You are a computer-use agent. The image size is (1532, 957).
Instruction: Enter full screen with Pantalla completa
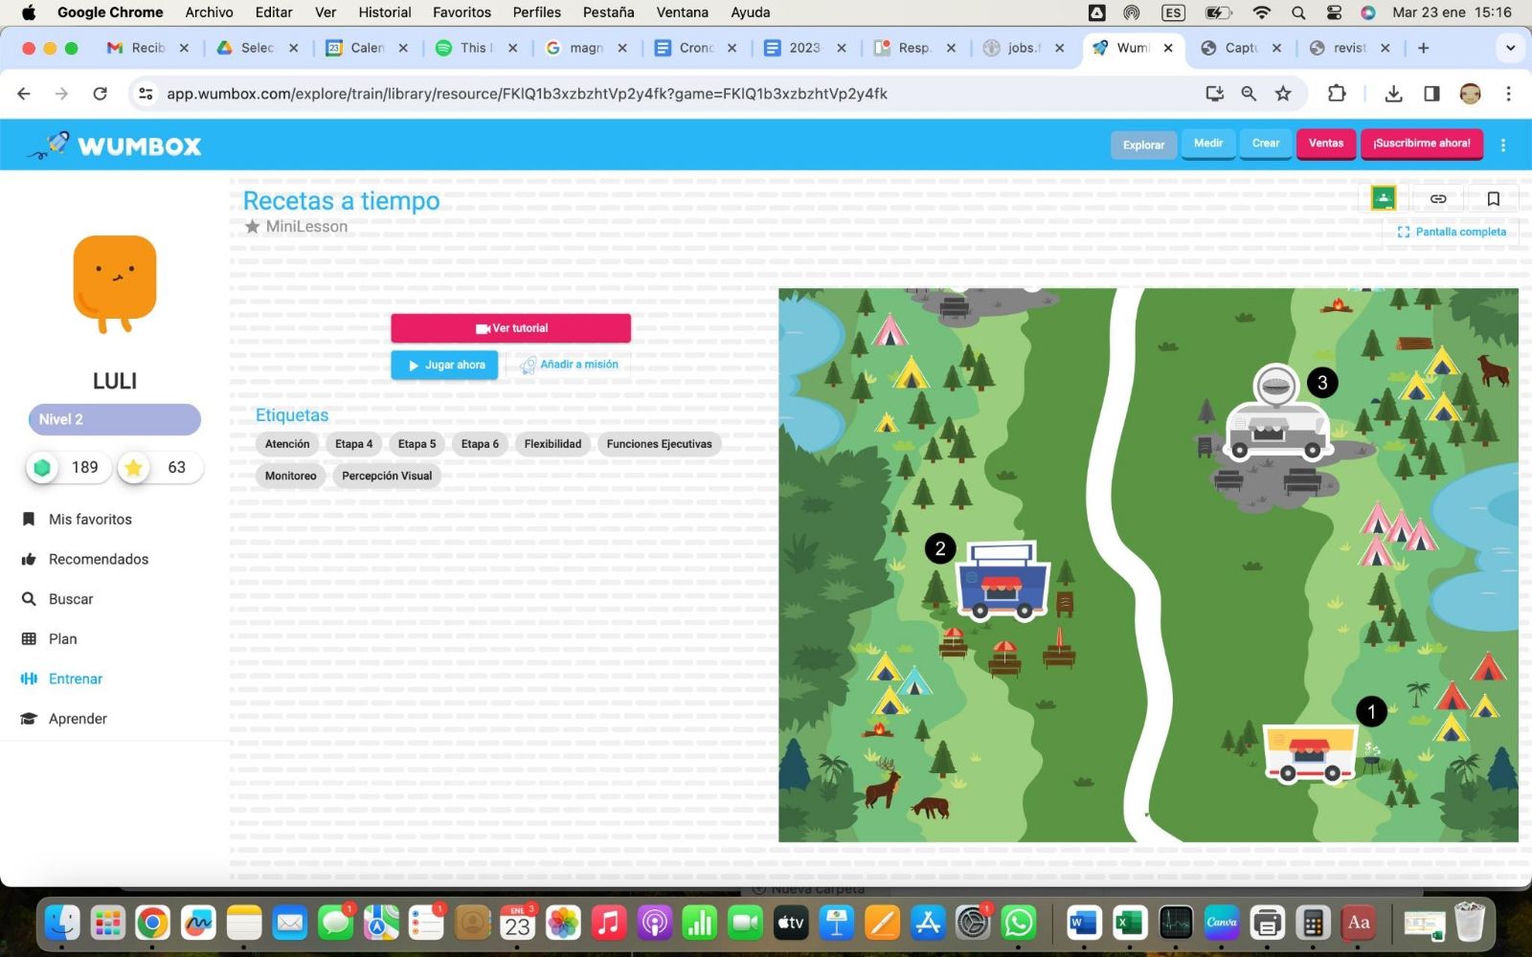pyautogui.click(x=1452, y=232)
